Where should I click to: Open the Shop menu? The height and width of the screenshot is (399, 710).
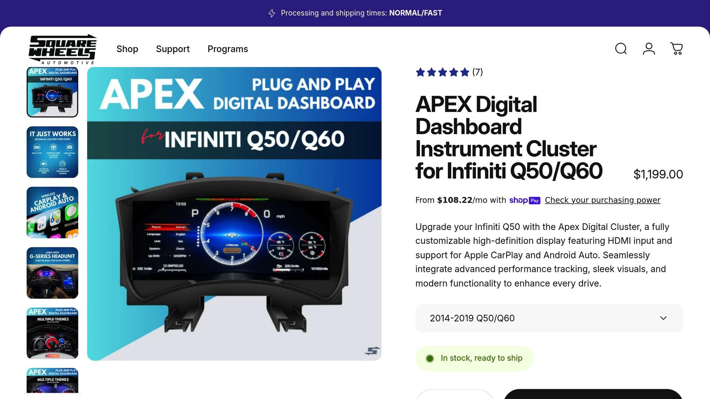[127, 49]
